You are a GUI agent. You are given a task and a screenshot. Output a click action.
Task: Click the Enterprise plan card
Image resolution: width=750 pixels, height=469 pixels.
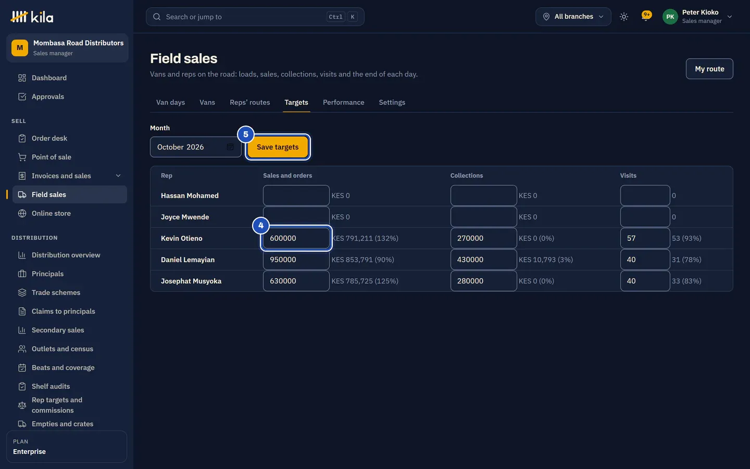pos(67,447)
